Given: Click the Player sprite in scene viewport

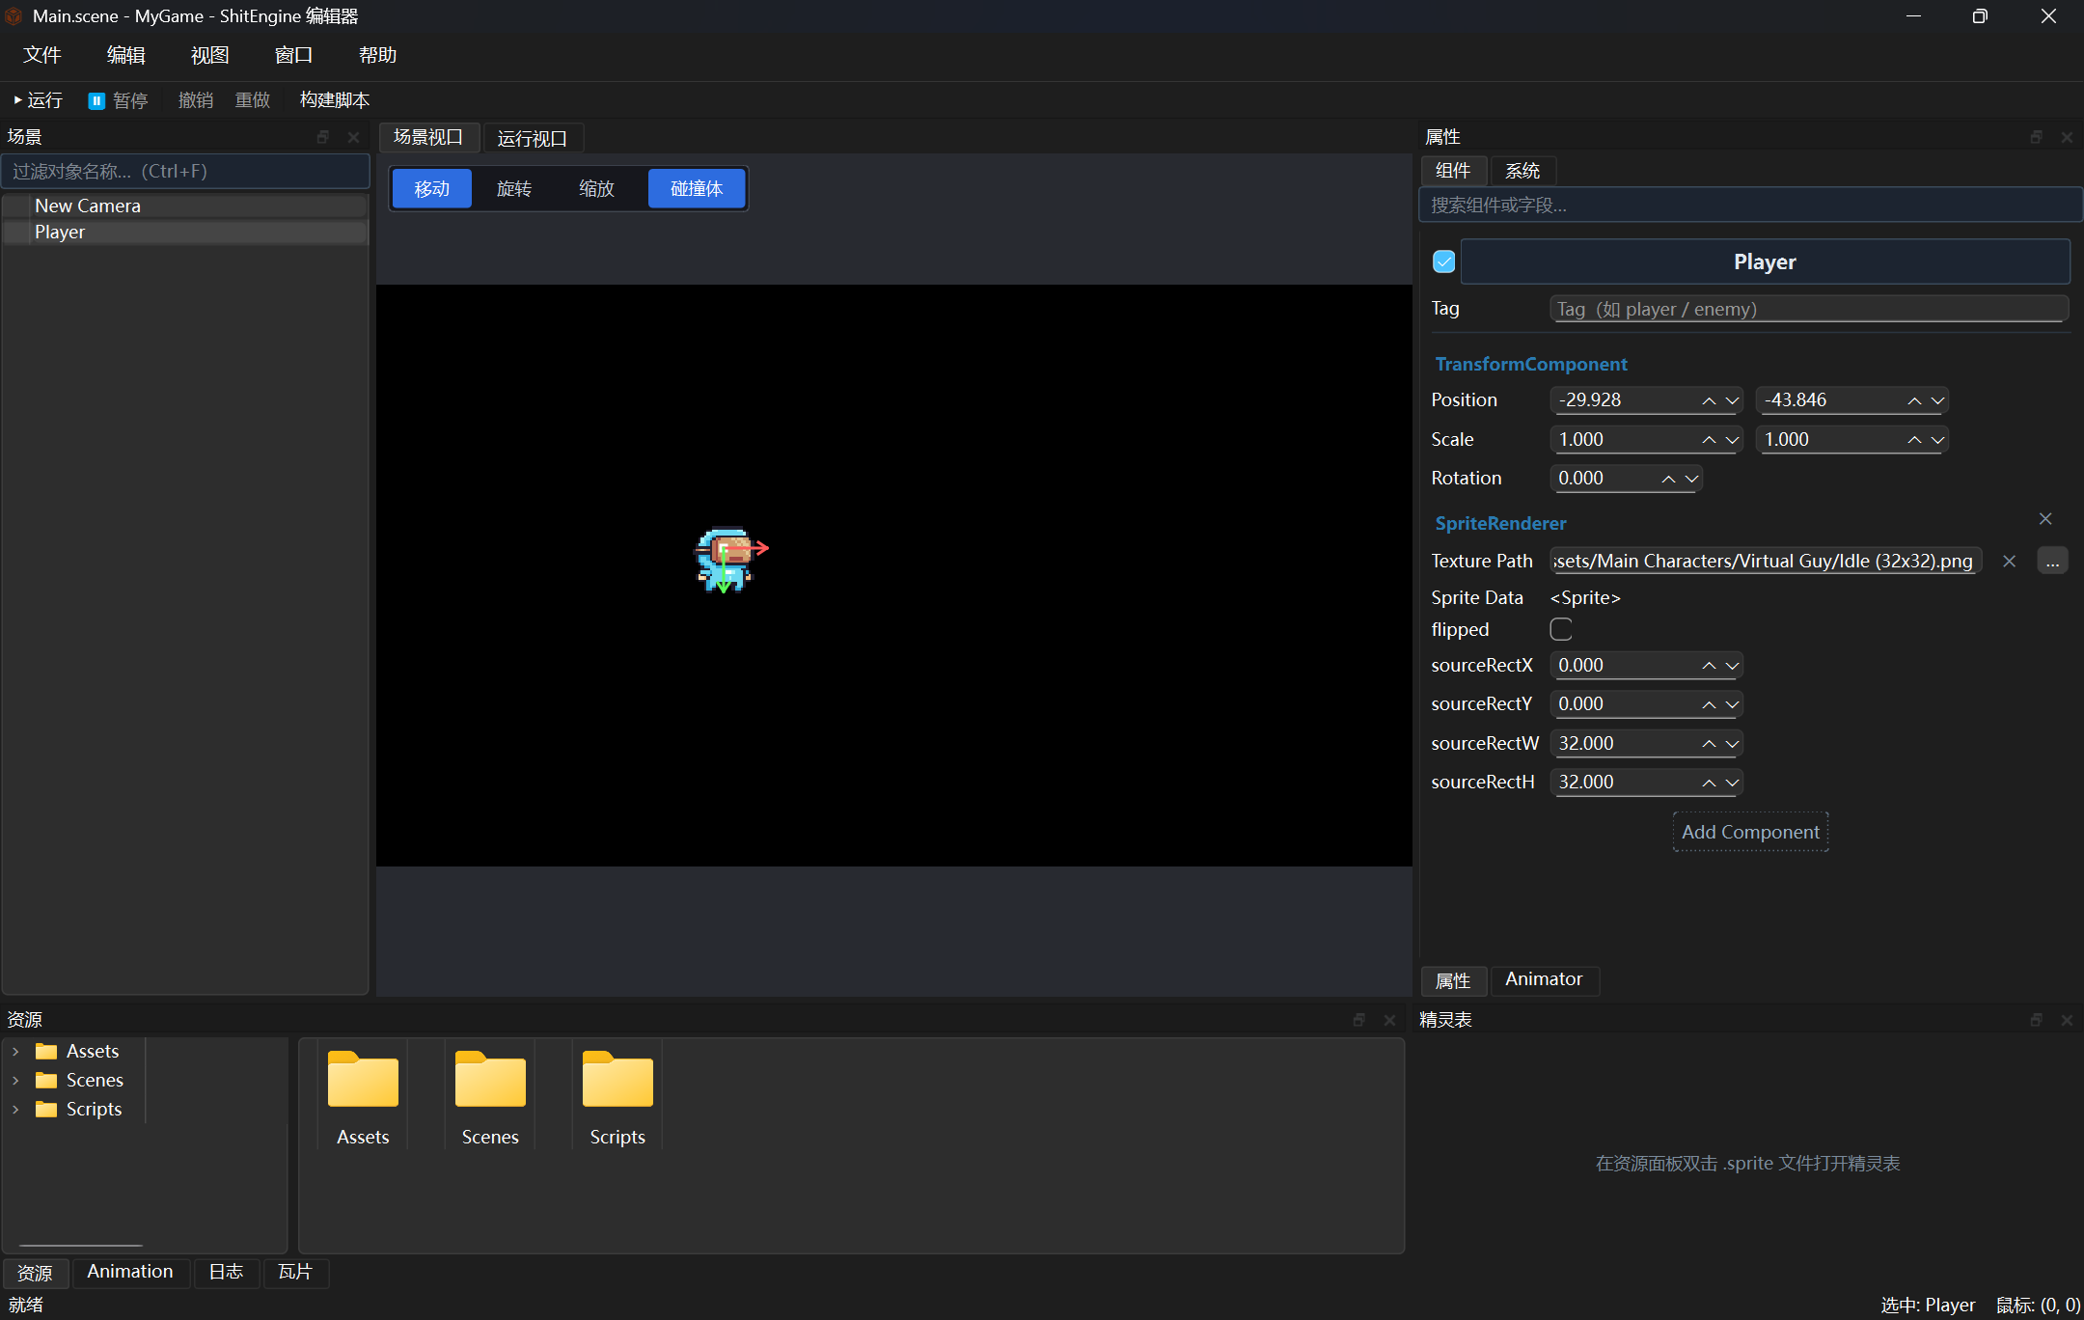Looking at the screenshot, I should (725, 559).
